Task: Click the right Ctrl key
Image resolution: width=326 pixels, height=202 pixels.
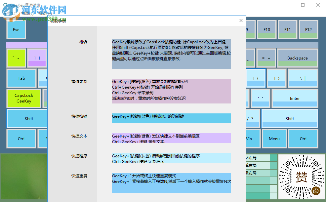Action: [x=303, y=139]
